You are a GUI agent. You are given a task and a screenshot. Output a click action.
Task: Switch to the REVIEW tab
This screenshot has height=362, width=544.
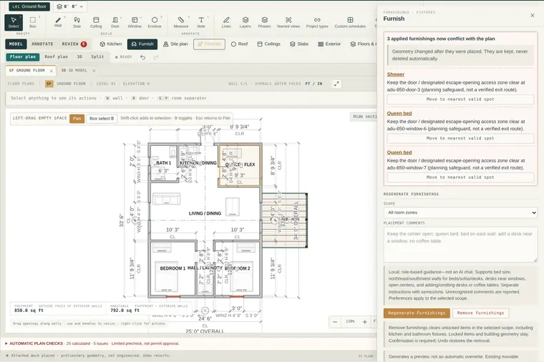coord(74,44)
